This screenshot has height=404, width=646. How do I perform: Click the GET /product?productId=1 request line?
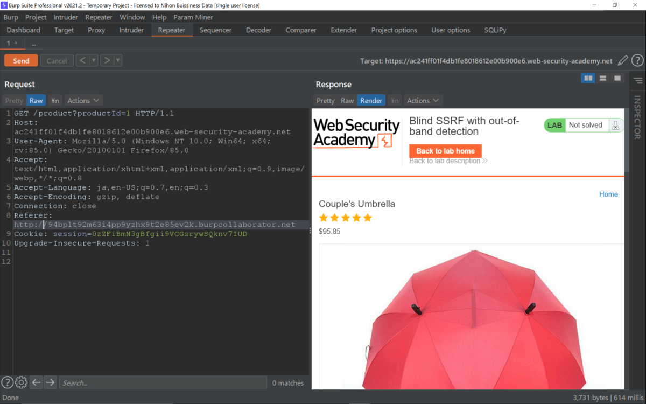[x=94, y=114]
